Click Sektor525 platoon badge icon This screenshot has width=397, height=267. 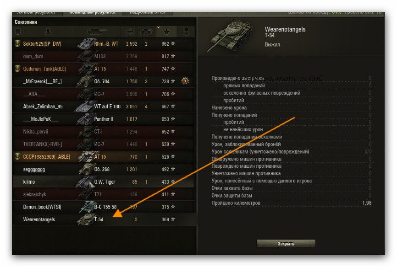point(17,43)
